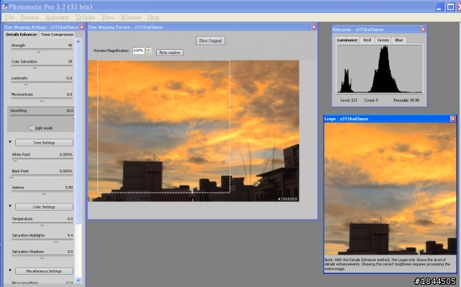Viewport: 461px width, 287px height.
Task: Click the Preview Magnification input field
Action: 138,50
